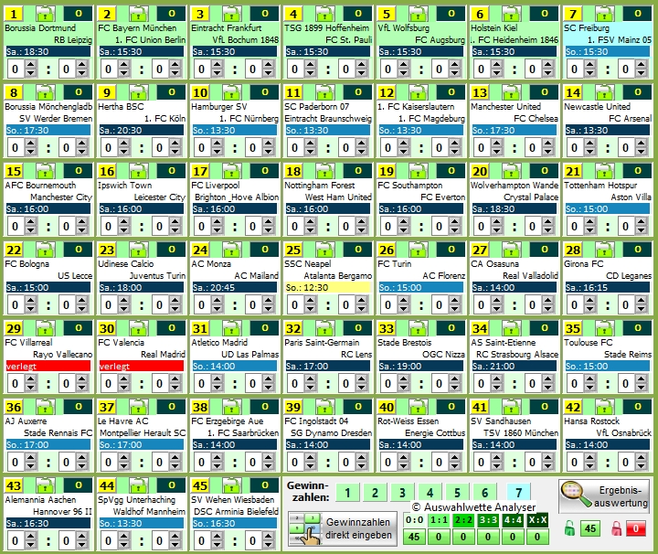Click the lock icon on Hansa Rostock match
This screenshot has width=658, height=554.
[604, 407]
